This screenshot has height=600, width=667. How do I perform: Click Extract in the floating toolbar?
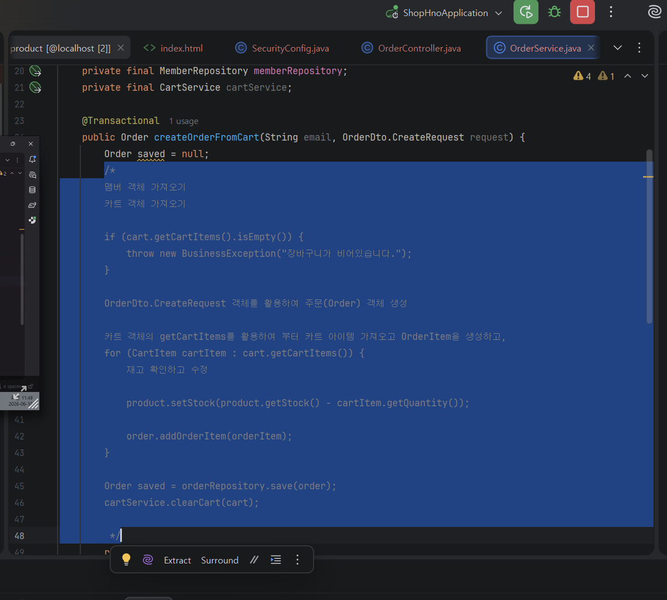[x=177, y=560]
